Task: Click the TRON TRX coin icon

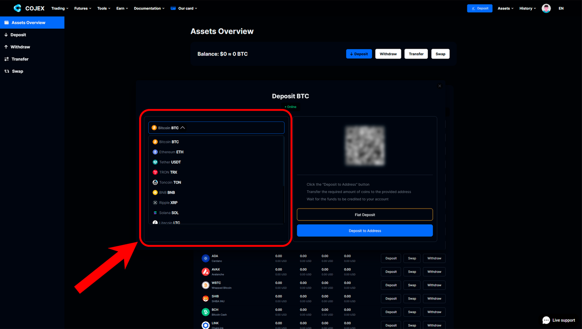Action: pyautogui.click(x=155, y=172)
